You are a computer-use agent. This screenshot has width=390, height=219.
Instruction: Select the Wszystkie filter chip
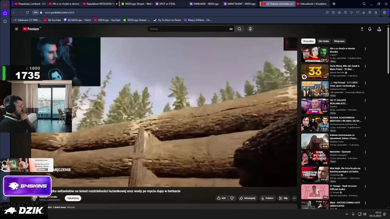pos(308,41)
